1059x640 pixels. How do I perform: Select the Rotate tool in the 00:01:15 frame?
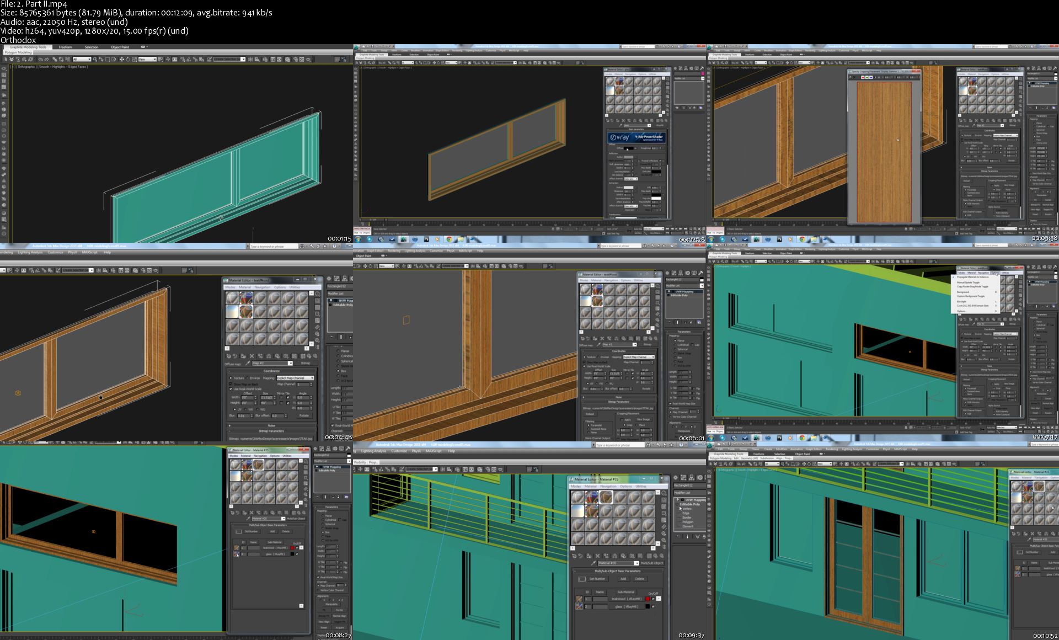point(128,59)
